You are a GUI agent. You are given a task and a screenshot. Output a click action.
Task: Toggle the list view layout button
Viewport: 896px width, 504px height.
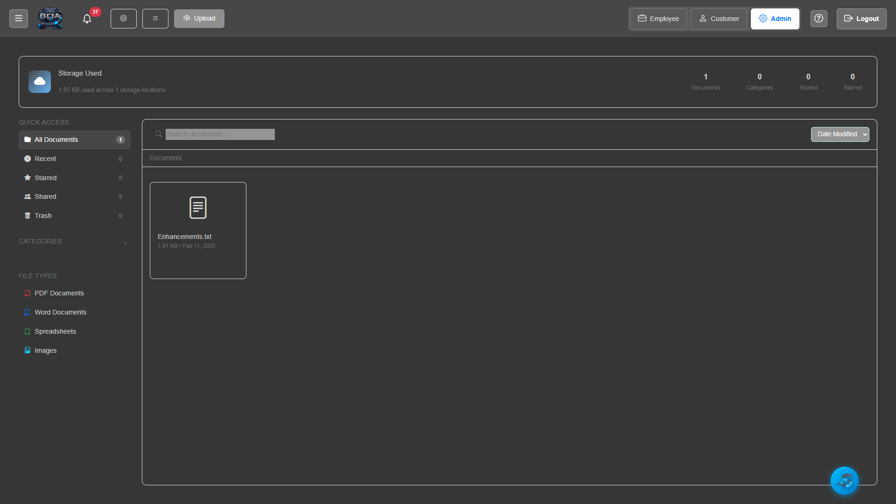click(155, 18)
